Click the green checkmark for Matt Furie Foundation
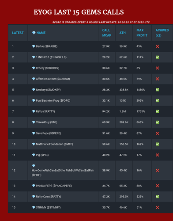This screenshot has height=221, width=173. click(157, 144)
